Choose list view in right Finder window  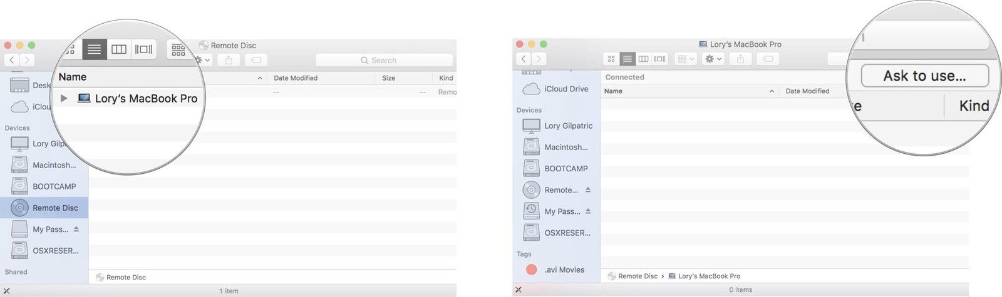(x=627, y=59)
